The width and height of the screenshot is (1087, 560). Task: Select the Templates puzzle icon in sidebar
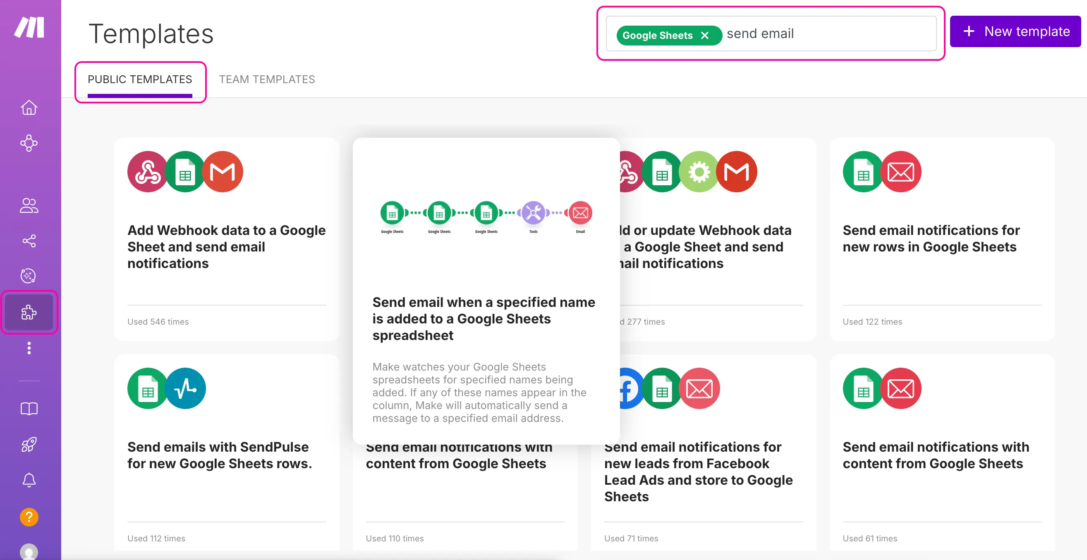29,312
